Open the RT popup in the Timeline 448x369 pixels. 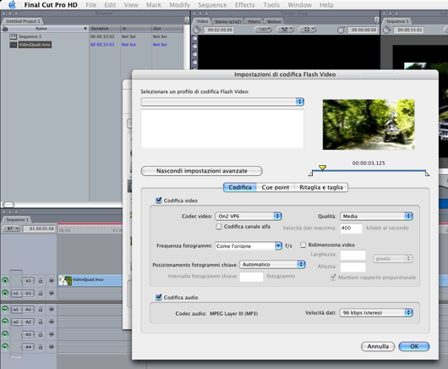point(12,229)
